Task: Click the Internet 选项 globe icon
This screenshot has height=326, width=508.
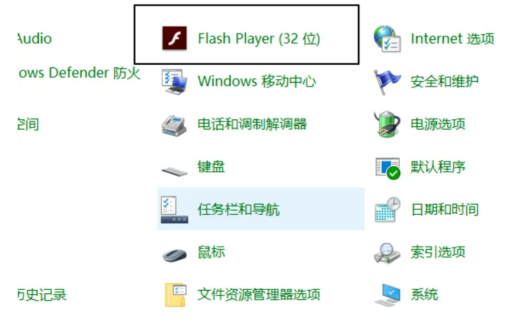Action: 387,39
